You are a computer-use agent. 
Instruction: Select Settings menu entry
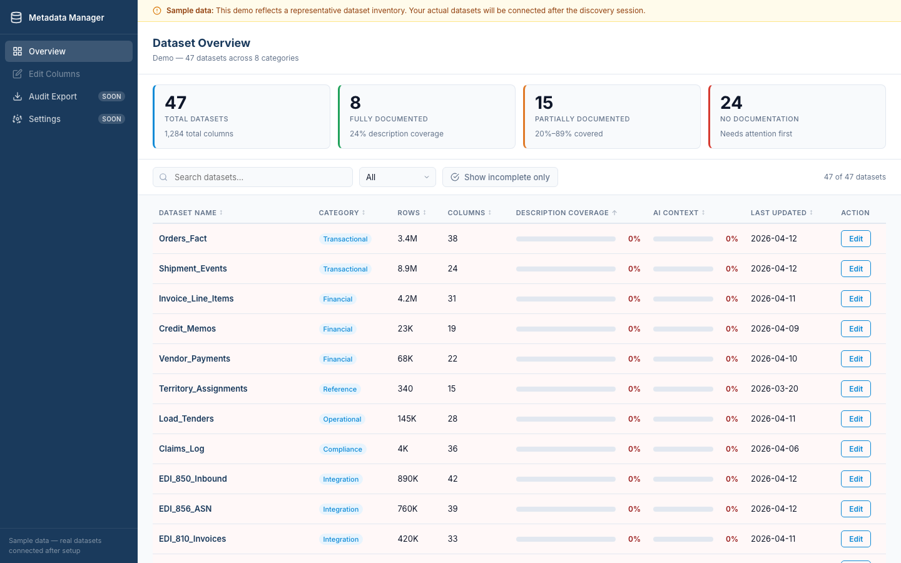[69, 119]
